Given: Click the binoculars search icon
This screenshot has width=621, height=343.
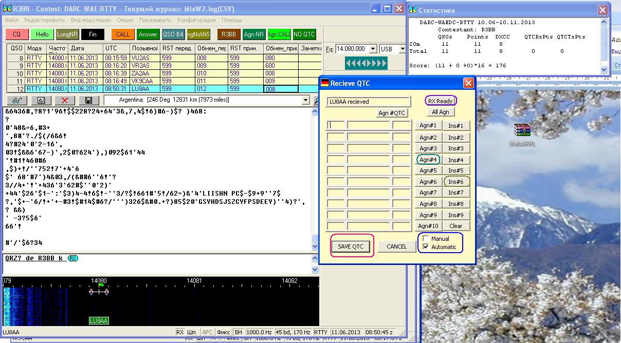Looking at the screenshot, I should pos(16,101).
